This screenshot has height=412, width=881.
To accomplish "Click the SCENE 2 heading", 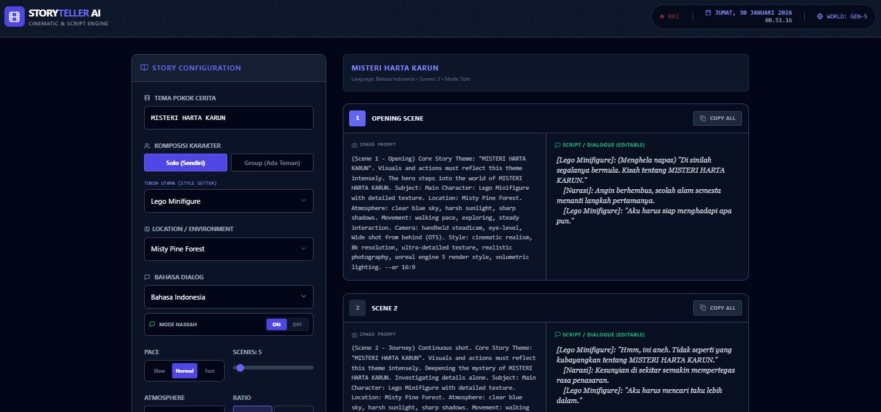I will 385,308.
